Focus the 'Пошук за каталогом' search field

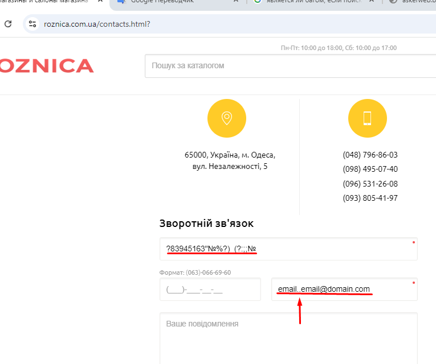coord(285,66)
